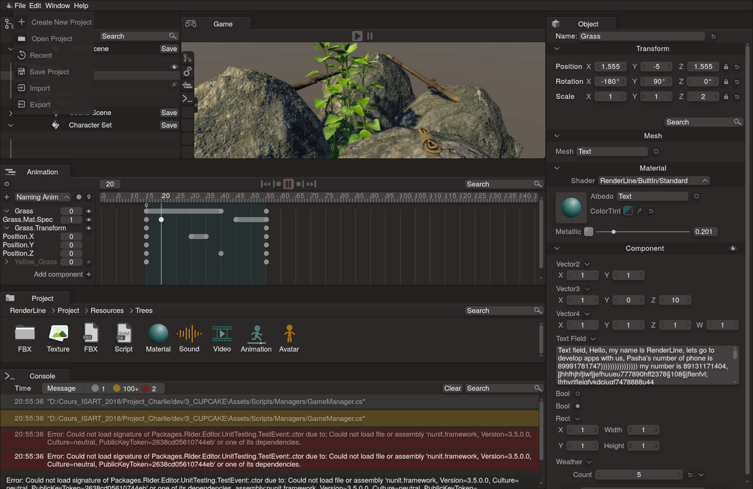
Task: Select the Script asset icon
Action: click(x=124, y=334)
